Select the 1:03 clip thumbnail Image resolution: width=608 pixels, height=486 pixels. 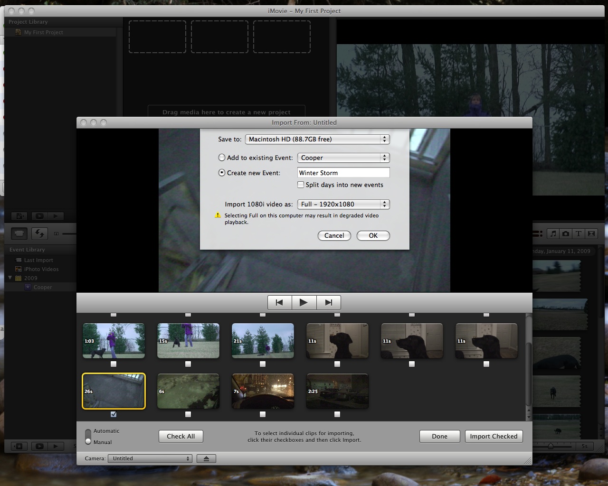114,341
